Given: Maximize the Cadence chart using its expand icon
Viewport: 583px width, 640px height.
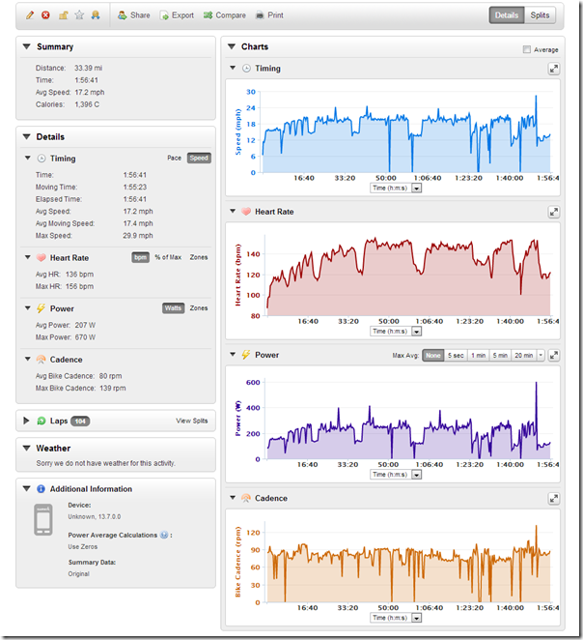Looking at the screenshot, I should pos(553,499).
